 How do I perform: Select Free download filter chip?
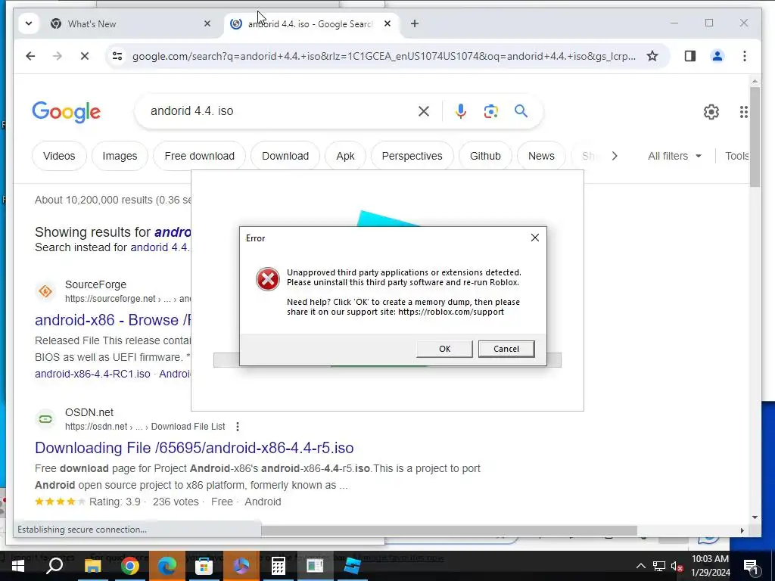coord(199,156)
